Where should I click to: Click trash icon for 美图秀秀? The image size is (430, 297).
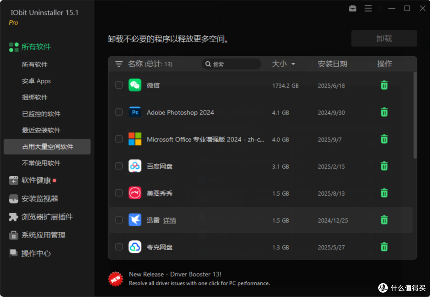click(x=384, y=193)
